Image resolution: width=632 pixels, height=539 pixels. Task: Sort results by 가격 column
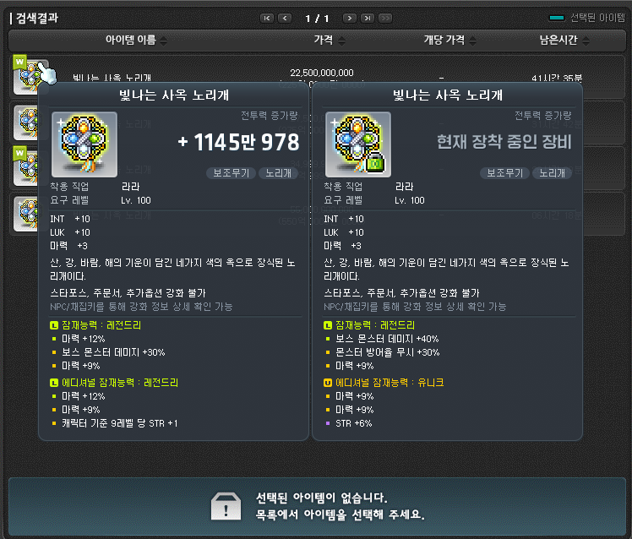pos(341,41)
